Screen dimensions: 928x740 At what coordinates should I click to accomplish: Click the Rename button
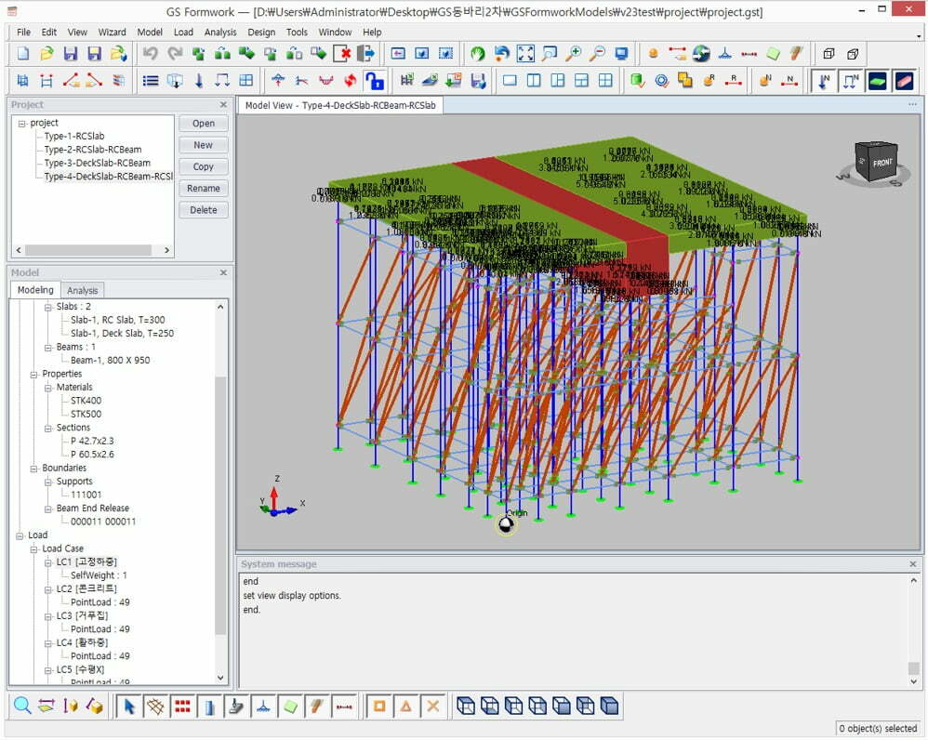204,189
